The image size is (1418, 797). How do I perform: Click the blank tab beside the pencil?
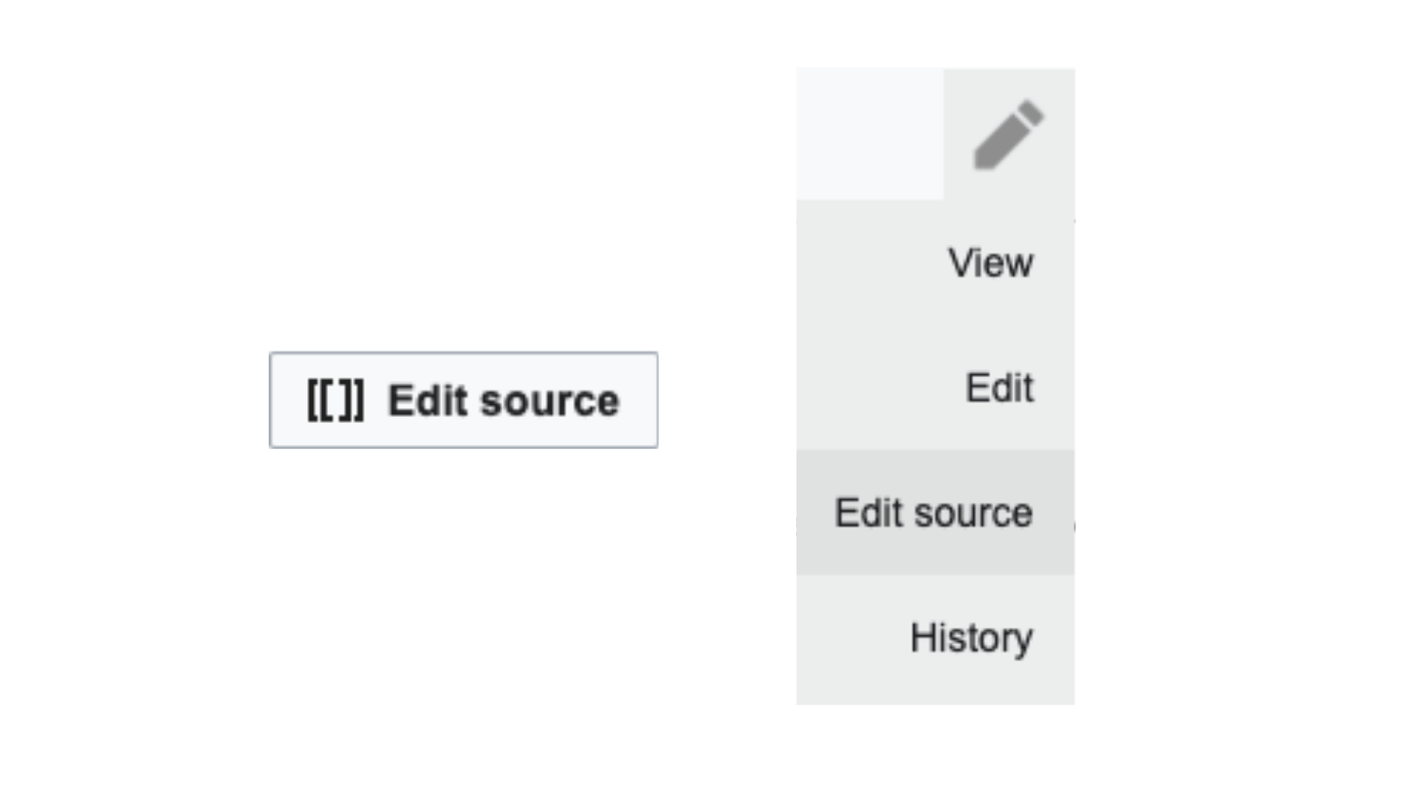tap(869, 134)
